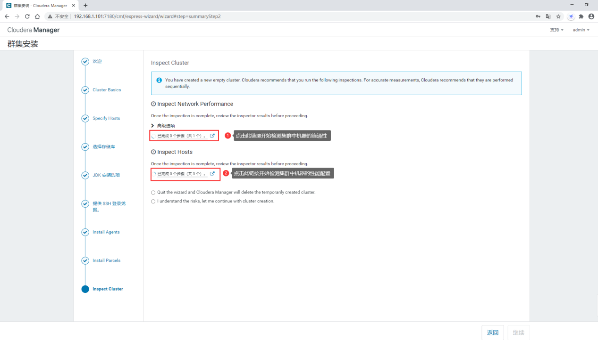Open the admin user dropdown
Screen dimensions: 598x340
pyautogui.click(x=581, y=30)
